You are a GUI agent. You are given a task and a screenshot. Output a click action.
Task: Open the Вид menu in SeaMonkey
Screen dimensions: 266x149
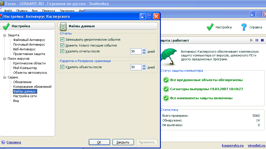pyautogui.click(x=35, y=11)
